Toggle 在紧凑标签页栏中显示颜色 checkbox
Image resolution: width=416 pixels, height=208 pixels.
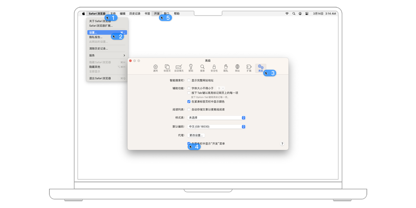(189, 102)
